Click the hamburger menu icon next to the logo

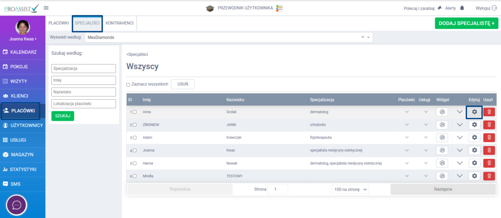tap(46, 8)
